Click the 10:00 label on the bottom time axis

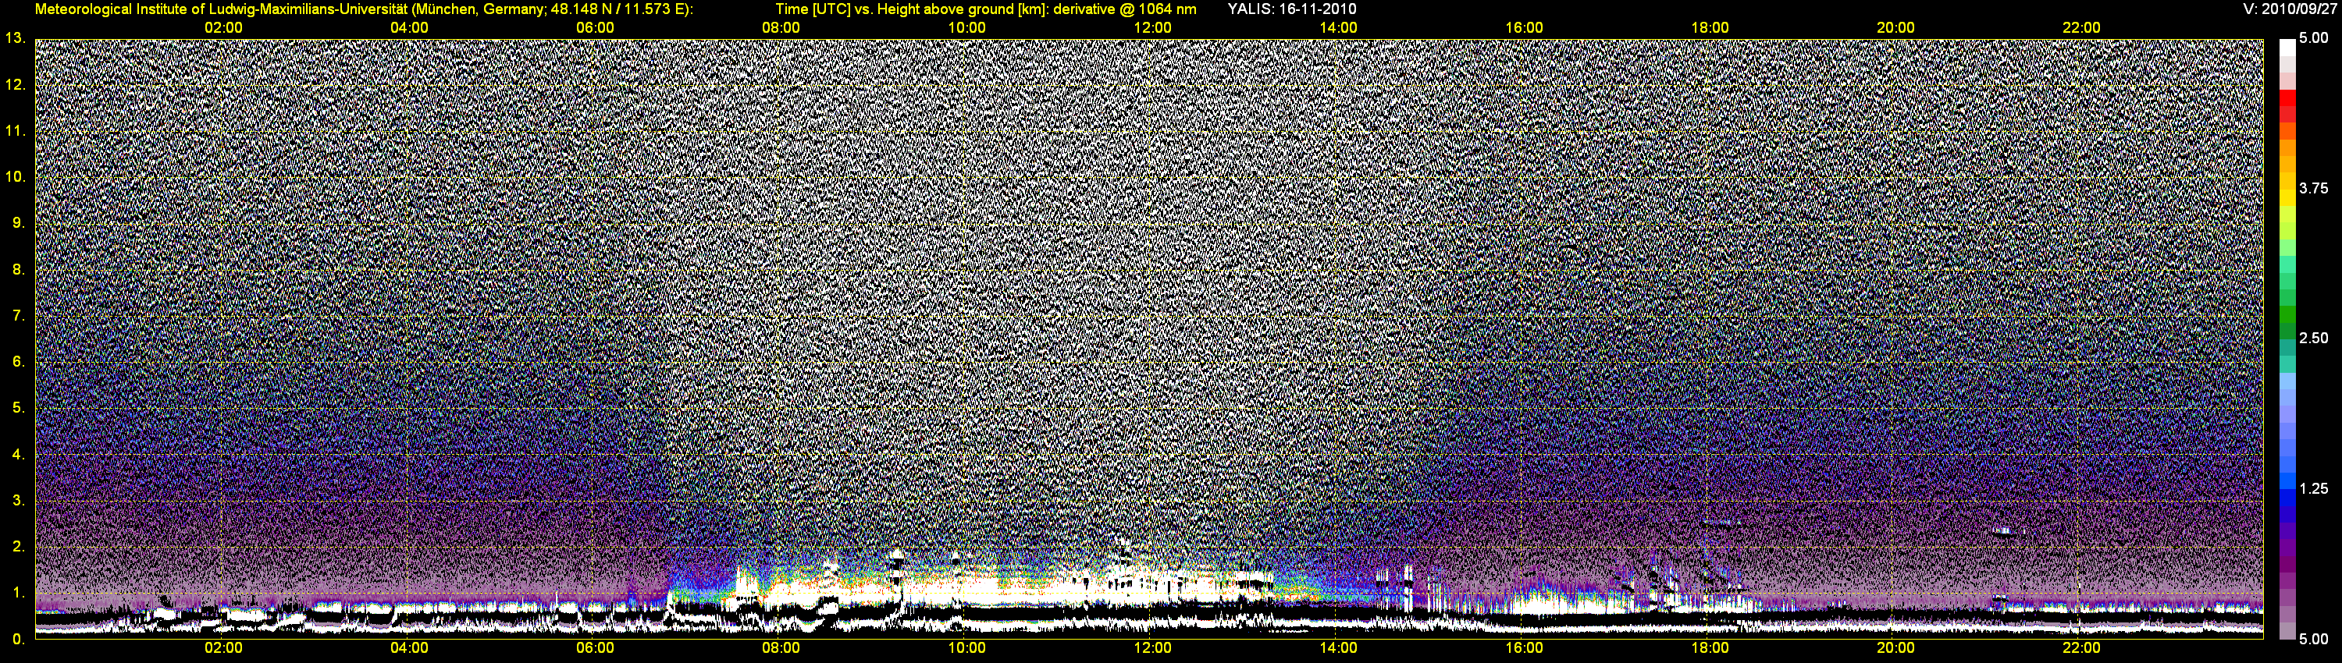tap(966, 648)
